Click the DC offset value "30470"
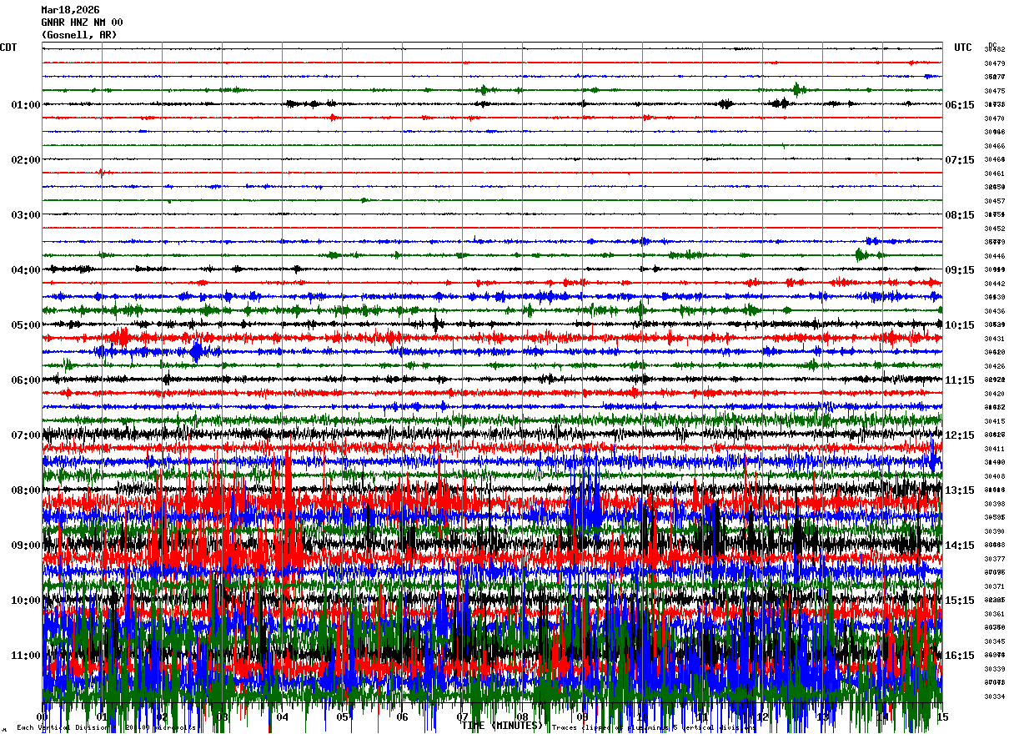The image size is (1009, 739). pos(994,118)
